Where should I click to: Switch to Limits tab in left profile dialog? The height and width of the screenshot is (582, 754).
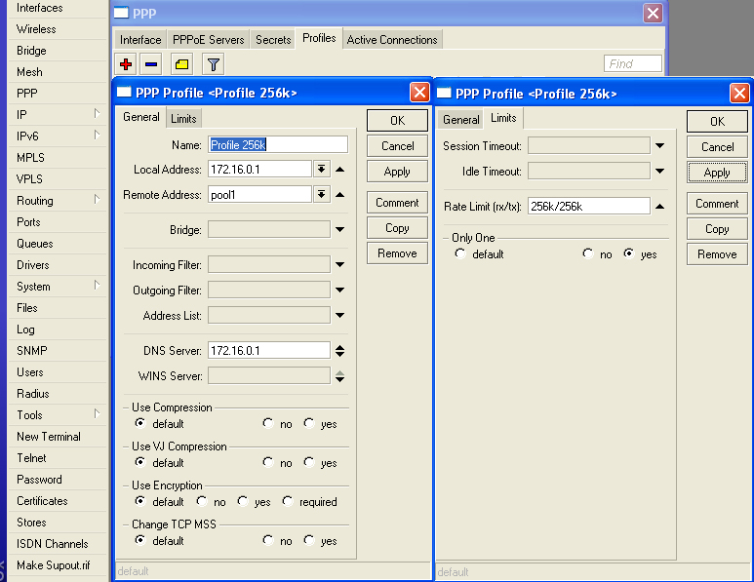pos(183,119)
